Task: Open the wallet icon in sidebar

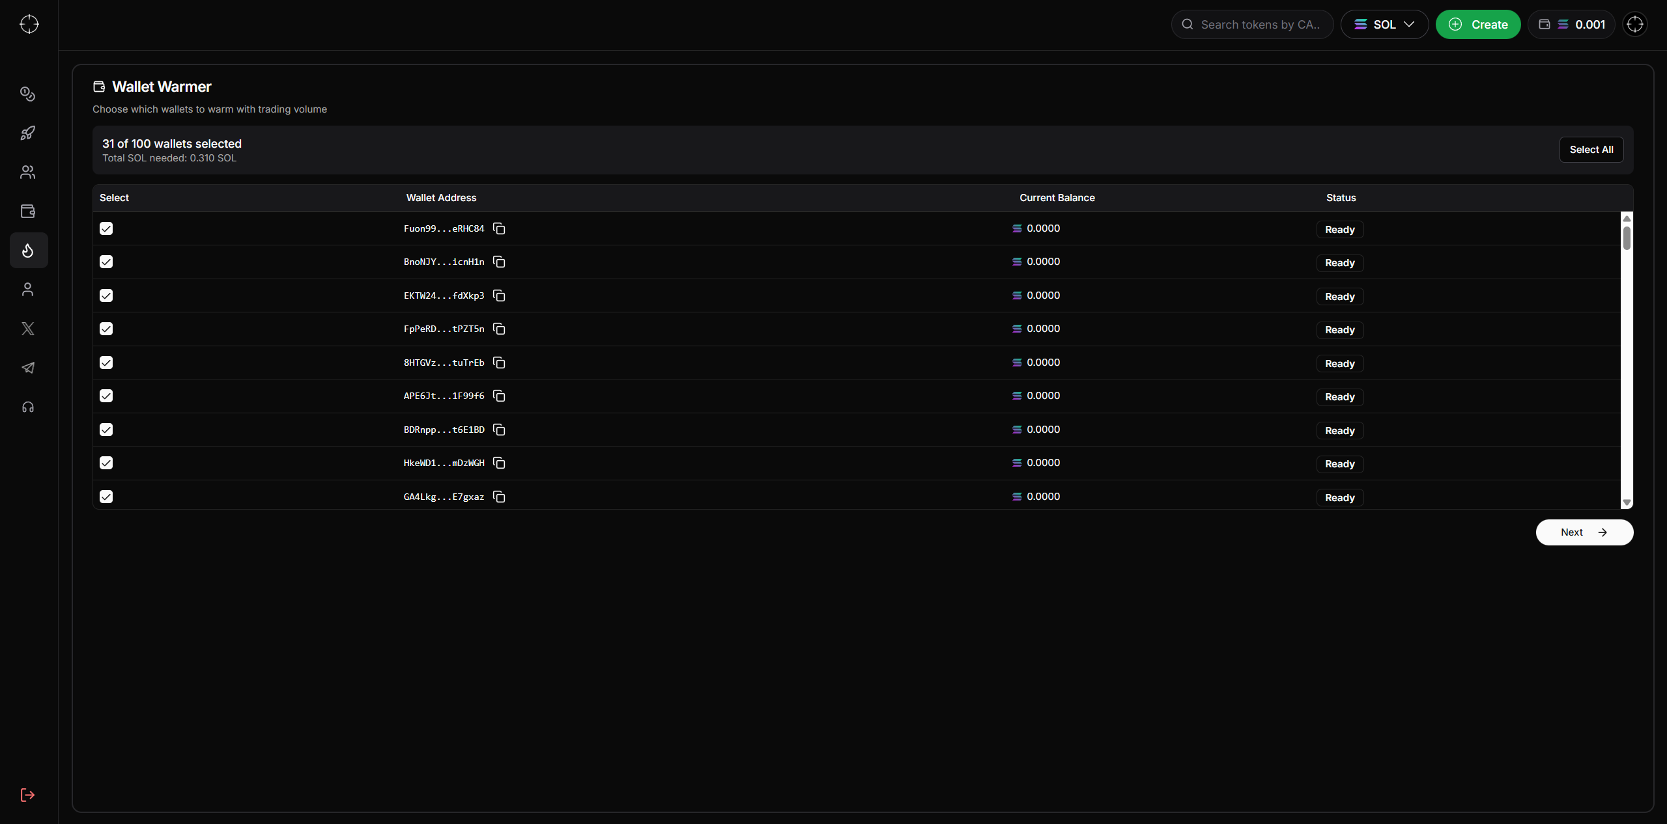Action: point(28,212)
